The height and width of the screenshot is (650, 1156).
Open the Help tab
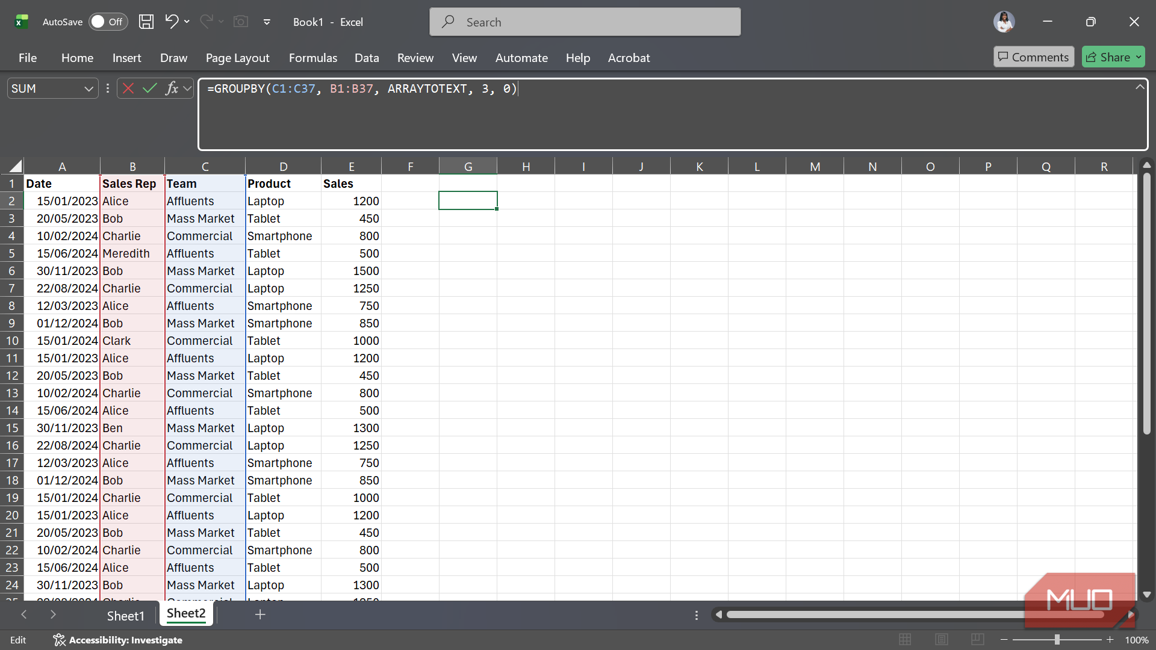[x=577, y=58]
